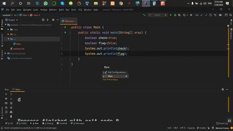The width and height of the screenshot is (233, 131).
Task: Click the Build project hammer icon
Action: coord(144,15)
